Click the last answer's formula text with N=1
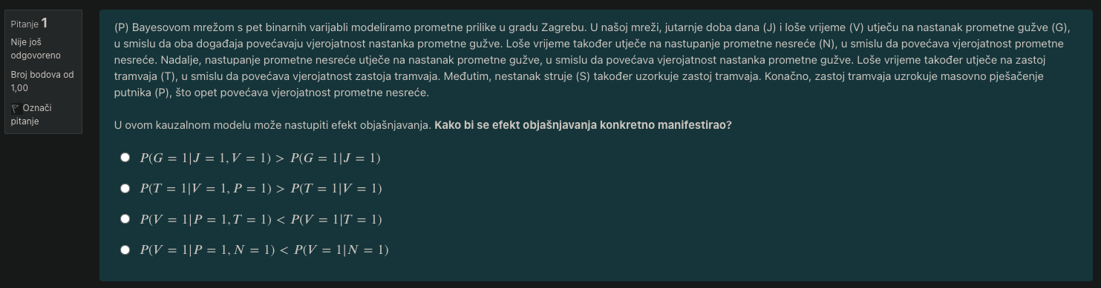 pos(264,250)
